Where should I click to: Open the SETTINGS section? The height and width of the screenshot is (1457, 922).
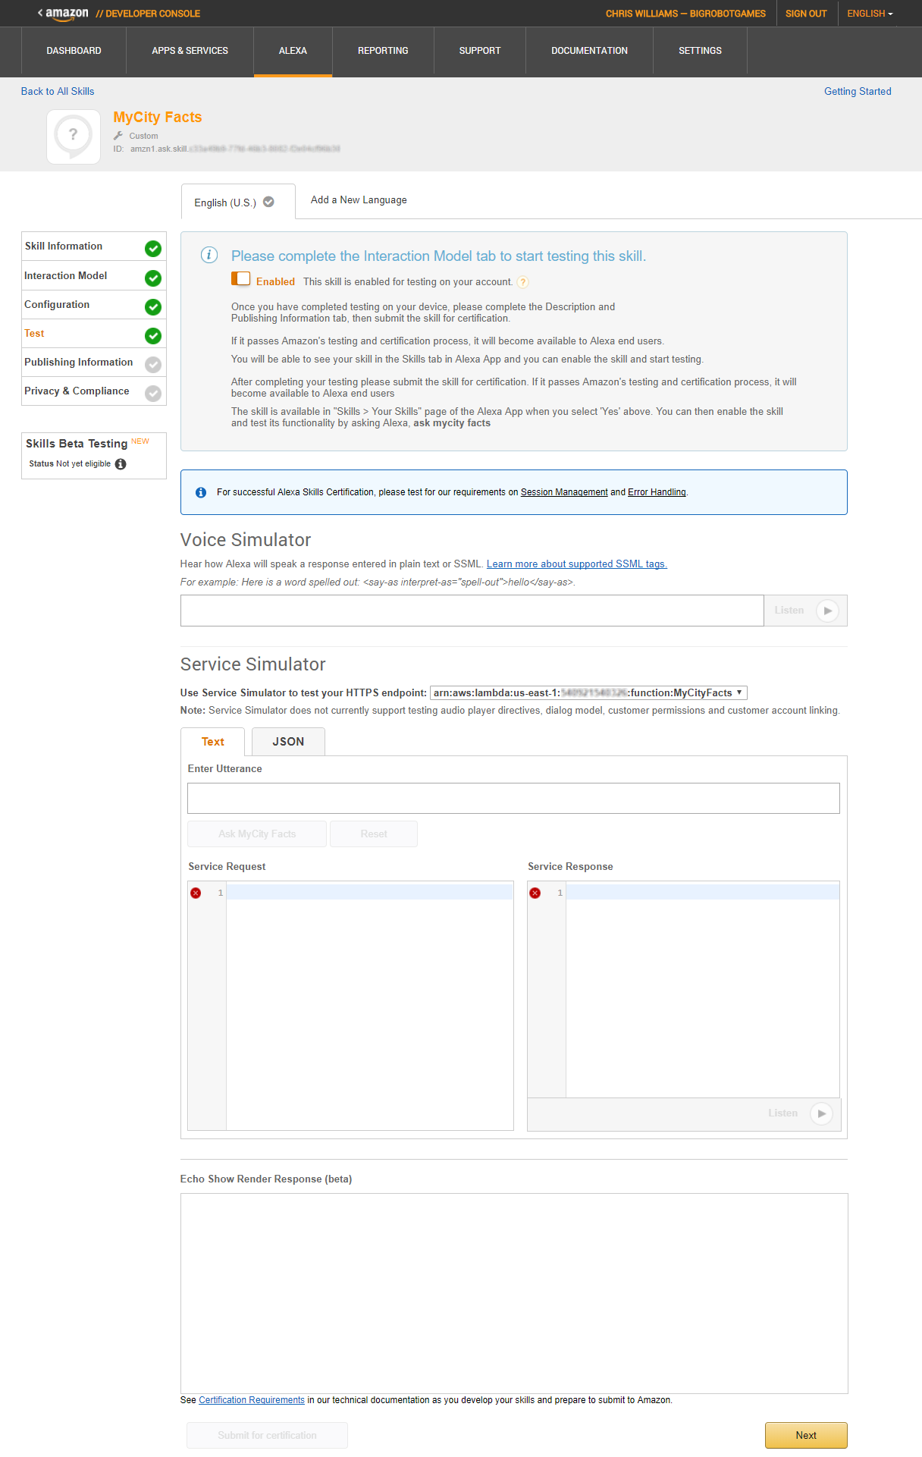pyautogui.click(x=700, y=51)
